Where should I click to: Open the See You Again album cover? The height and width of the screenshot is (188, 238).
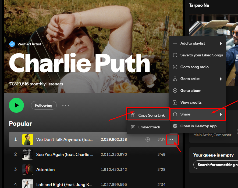coord(28,154)
